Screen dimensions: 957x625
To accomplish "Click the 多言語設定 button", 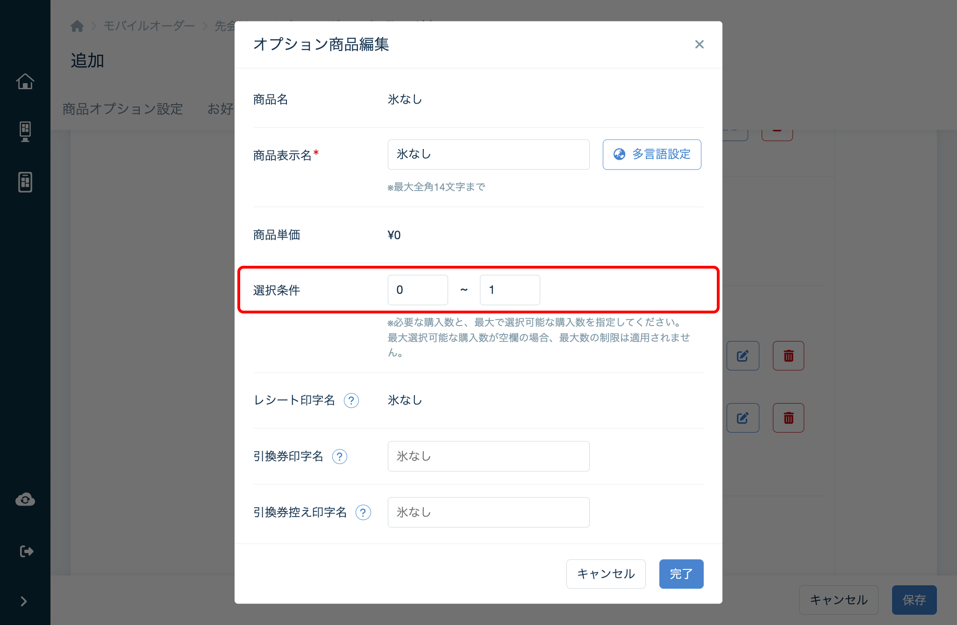I will click(652, 155).
